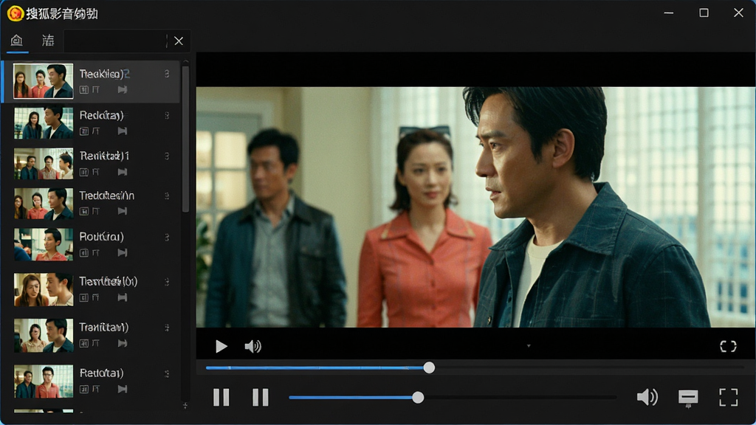Click the seek progress bar handle
The width and height of the screenshot is (756, 425).
click(429, 367)
